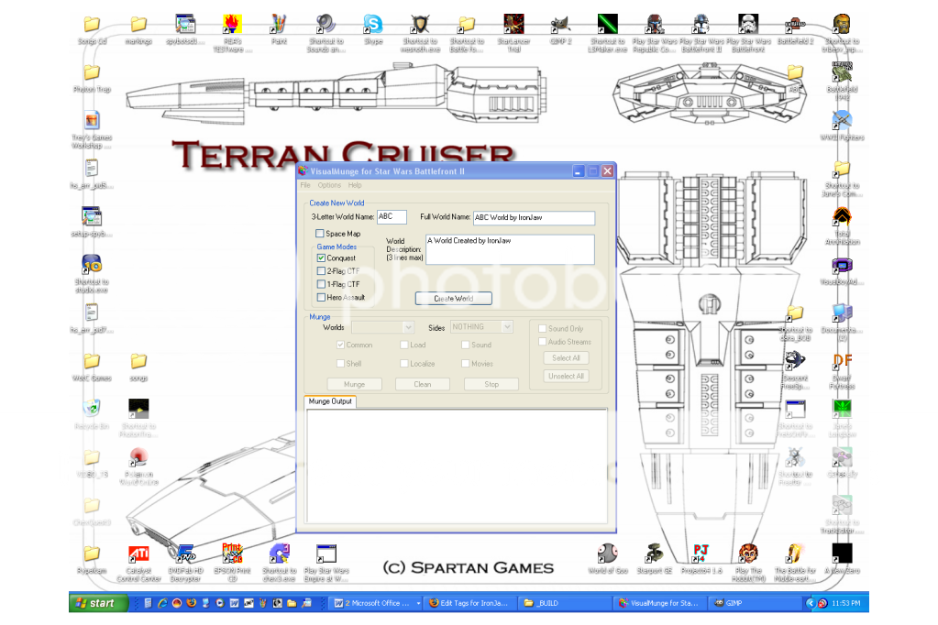Click the Select All button
This screenshot has width=938, height=625.
coord(566,357)
